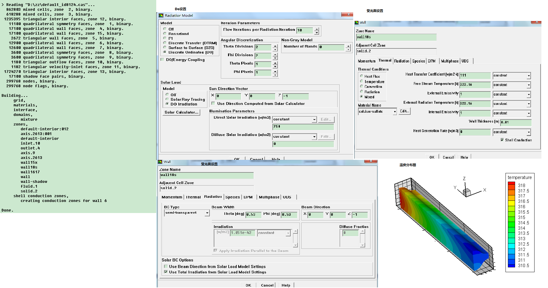
Task: Decrease Number of Bands with down arrow
Action: coord(348,50)
